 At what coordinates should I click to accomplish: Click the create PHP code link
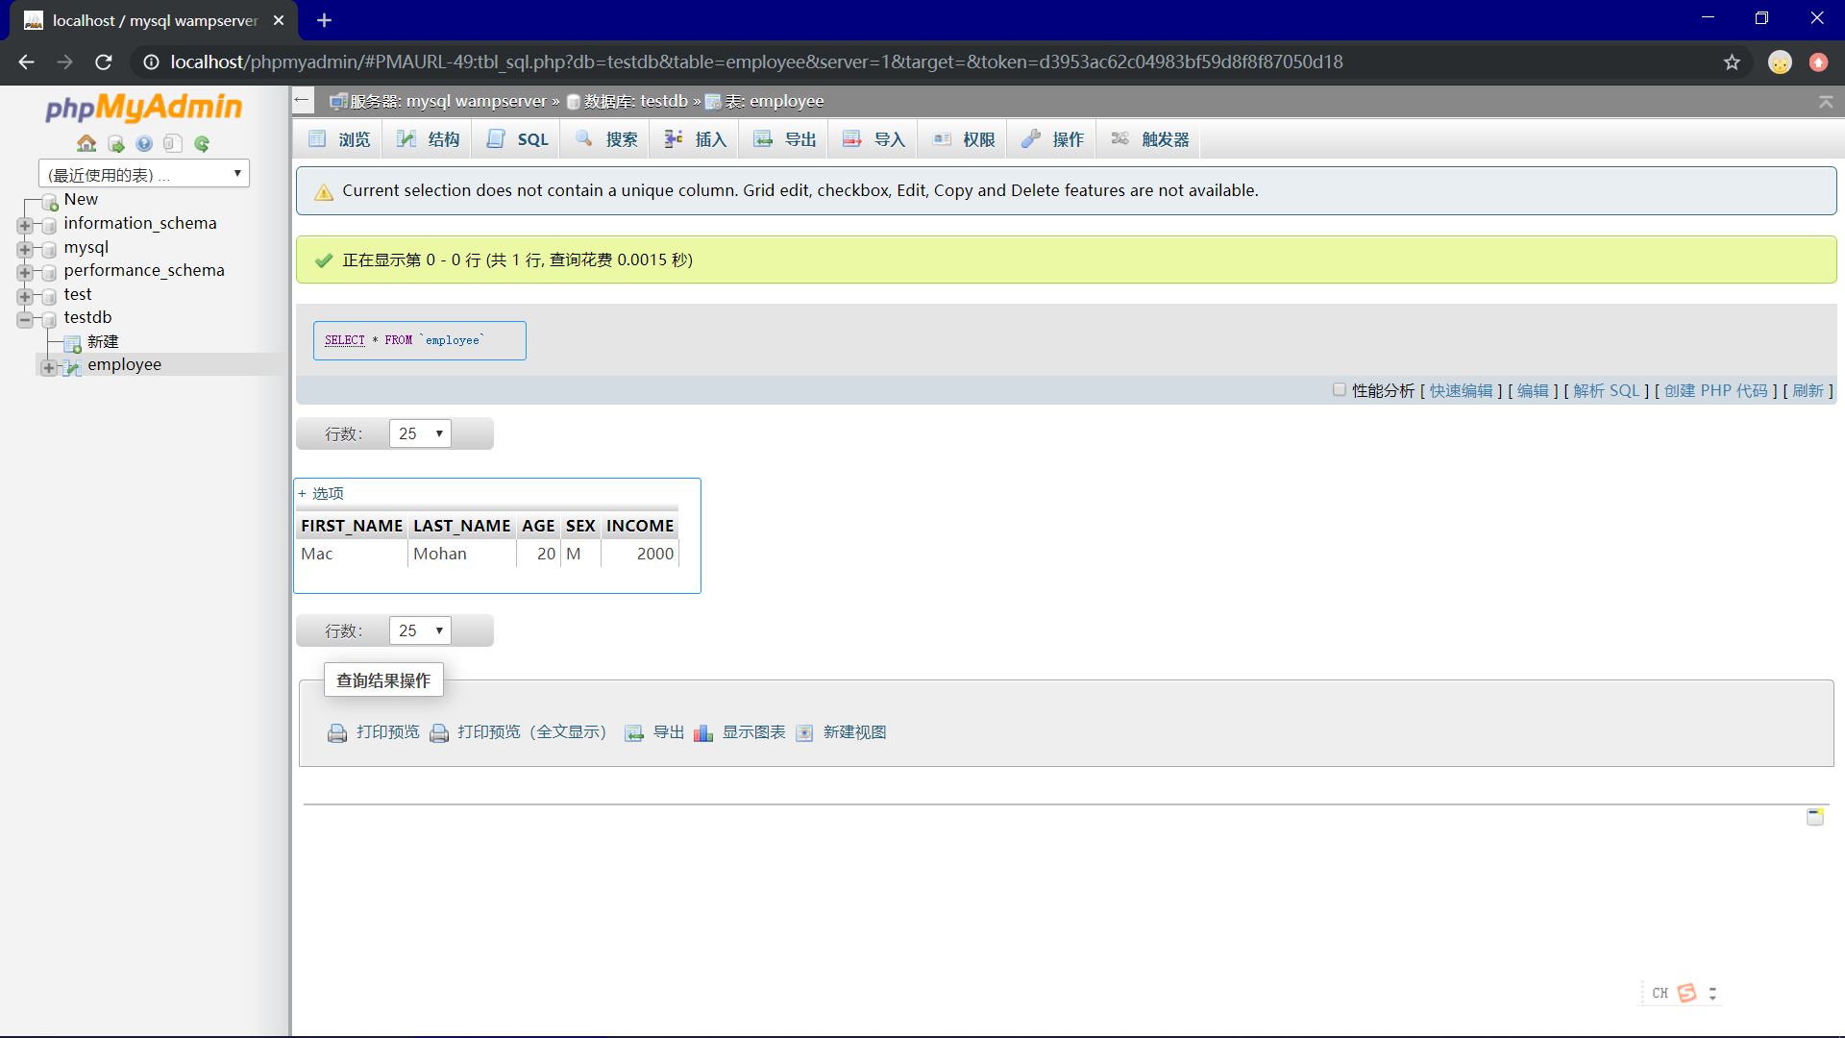pos(1715,391)
